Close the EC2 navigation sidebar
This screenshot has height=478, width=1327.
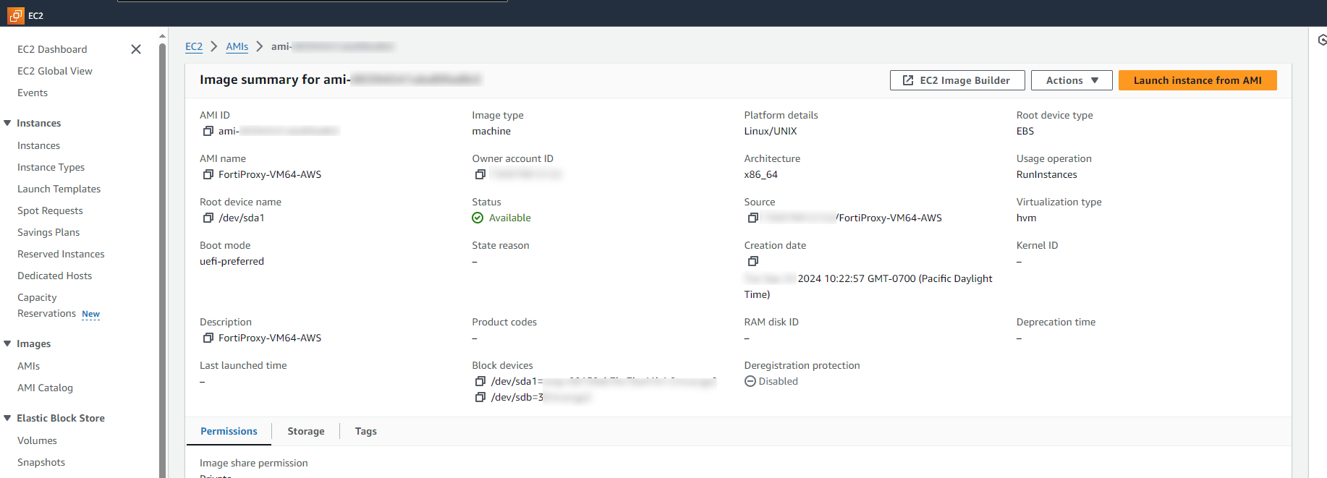tap(136, 49)
